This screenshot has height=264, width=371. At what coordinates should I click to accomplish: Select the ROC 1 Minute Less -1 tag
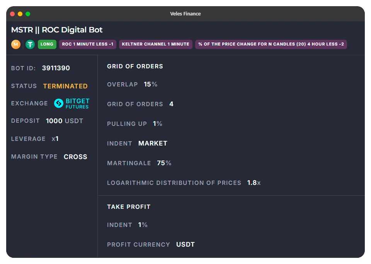(x=88, y=44)
